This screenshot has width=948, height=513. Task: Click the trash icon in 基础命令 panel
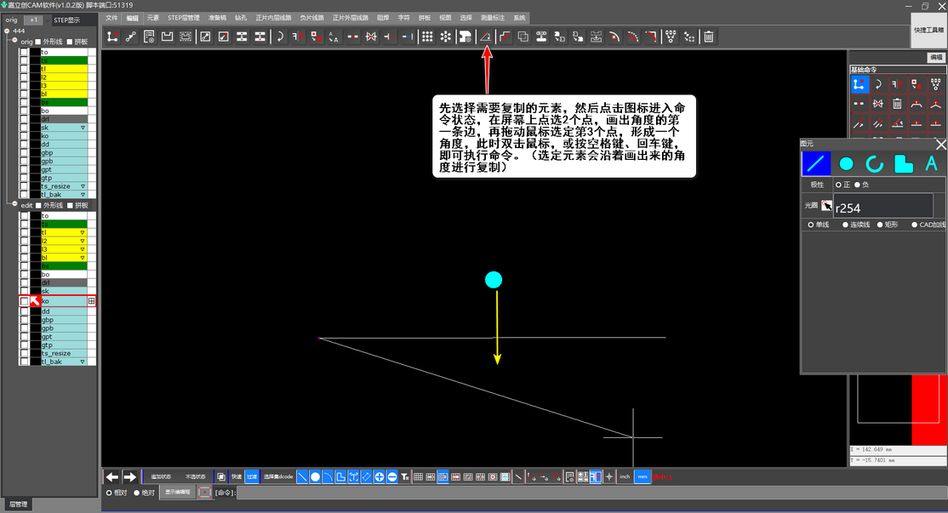click(x=897, y=103)
